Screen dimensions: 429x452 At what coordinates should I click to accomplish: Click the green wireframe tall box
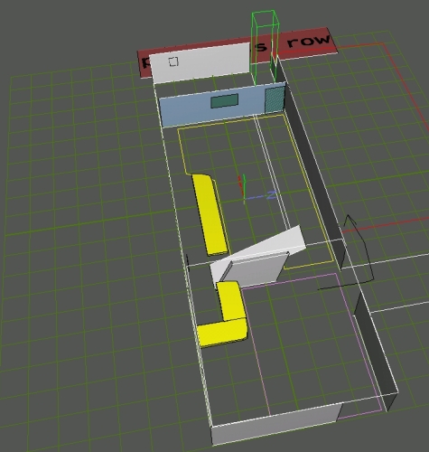tap(265, 47)
